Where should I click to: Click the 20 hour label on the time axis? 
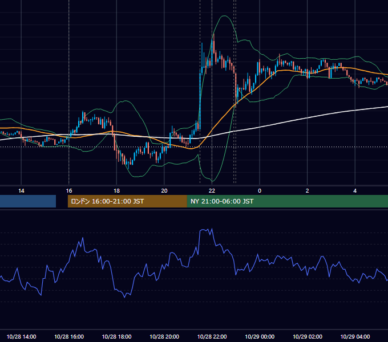coord(164,191)
